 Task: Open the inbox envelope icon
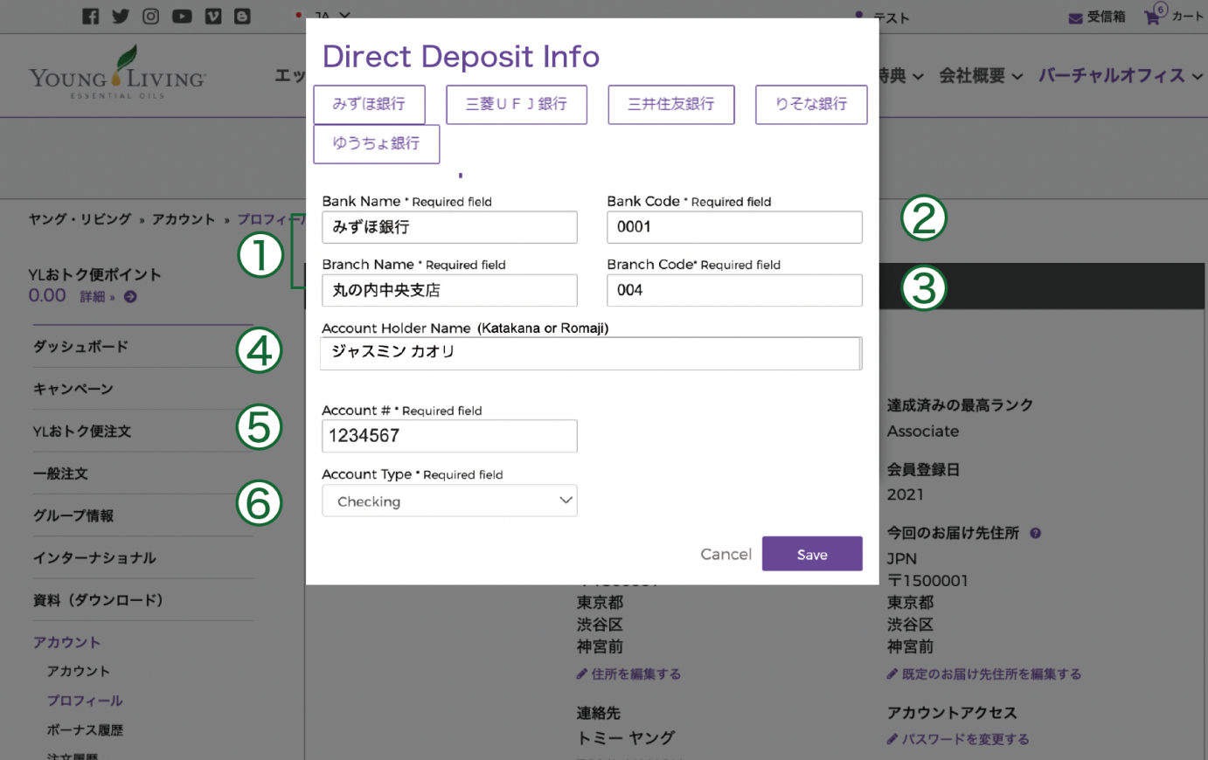(x=1075, y=18)
